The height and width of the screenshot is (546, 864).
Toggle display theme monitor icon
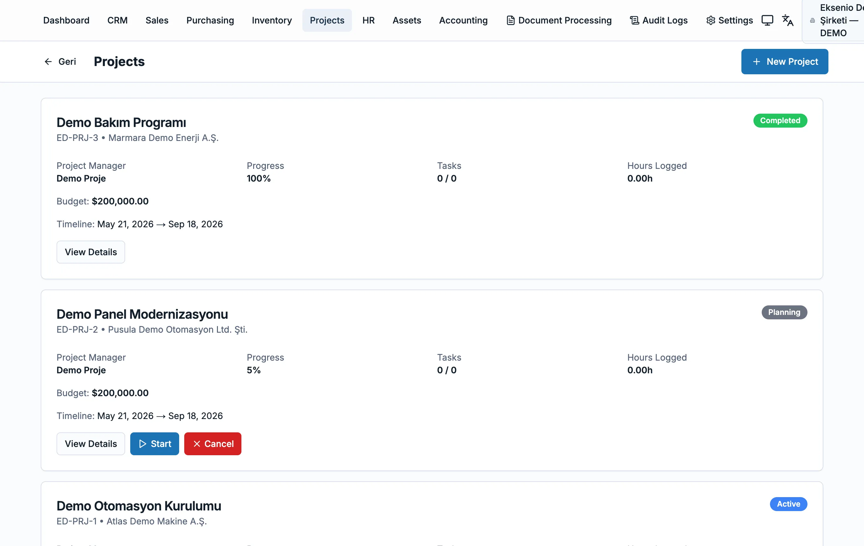(x=767, y=20)
